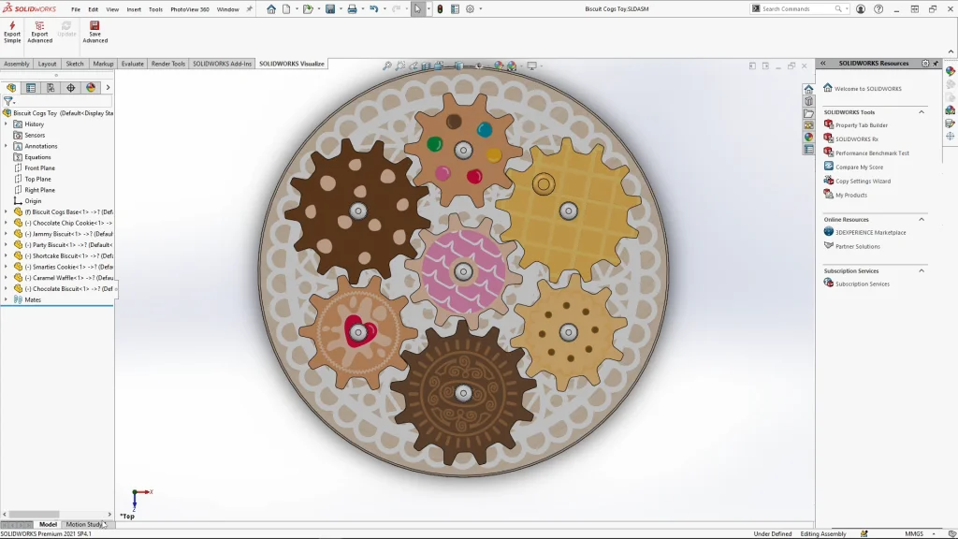Expand the Jammy Biscuit component node
The height and width of the screenshot is (539, 958).
click(6, 234)
